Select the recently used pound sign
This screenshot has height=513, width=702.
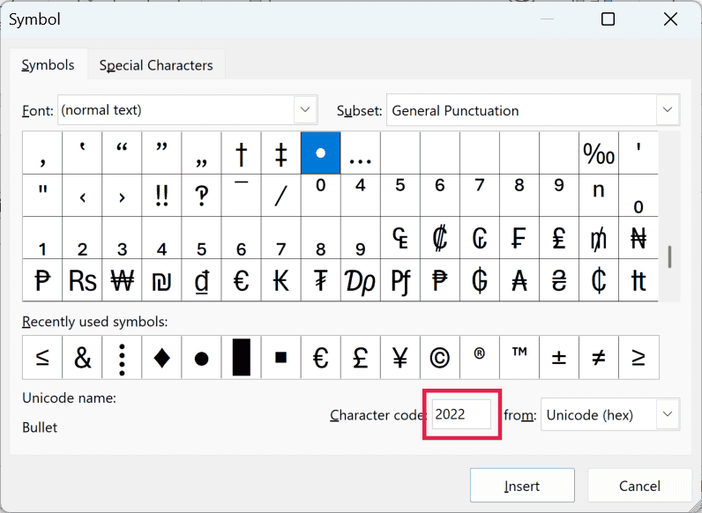361,357
